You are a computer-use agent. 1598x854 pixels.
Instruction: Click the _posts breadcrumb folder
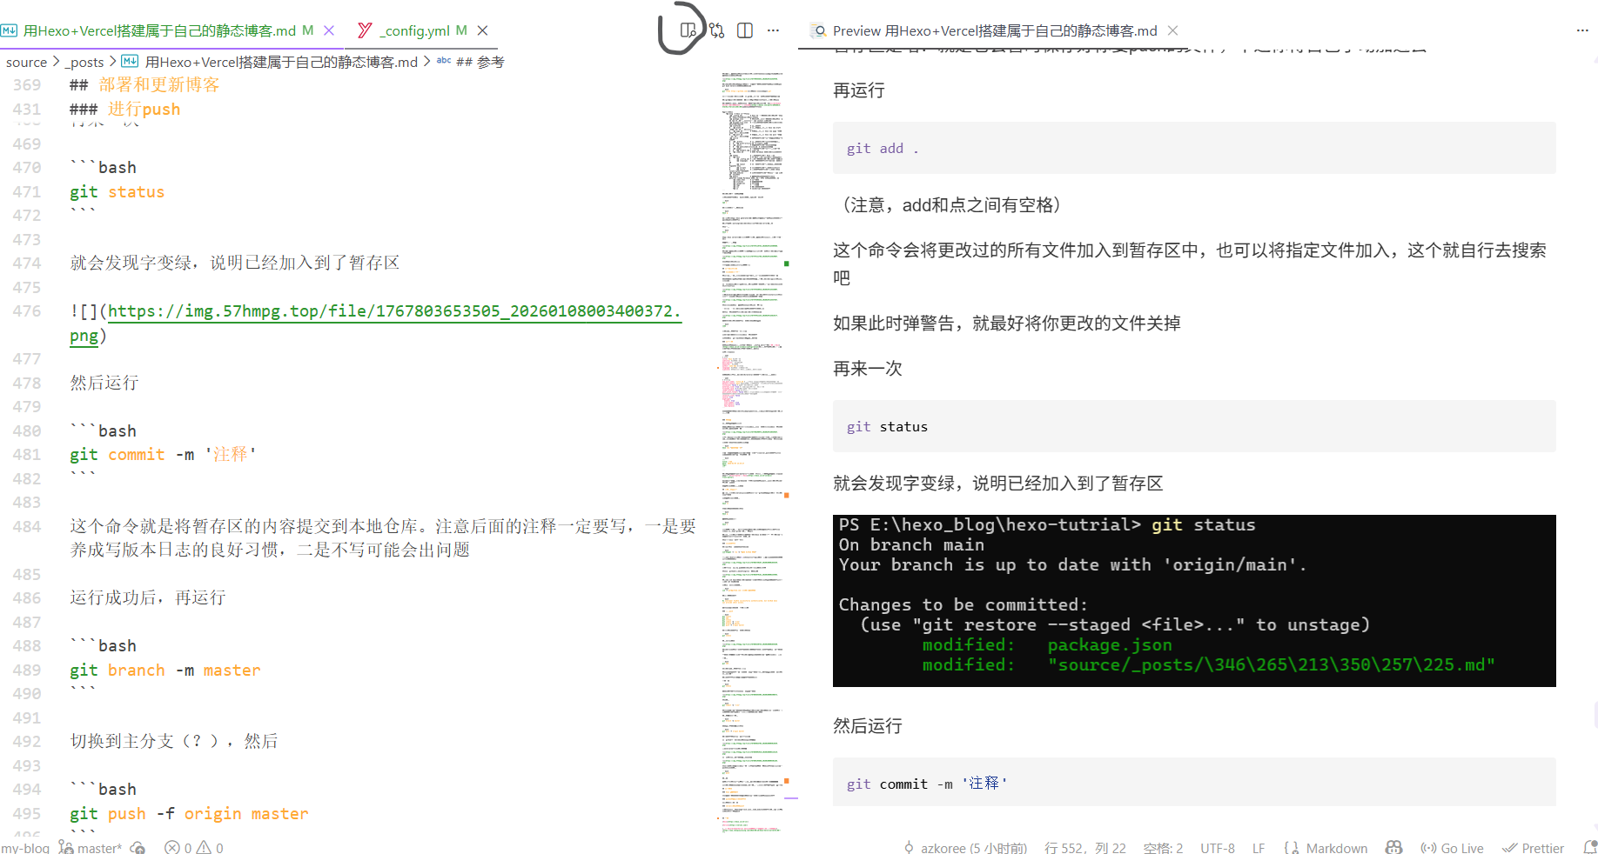86,62
